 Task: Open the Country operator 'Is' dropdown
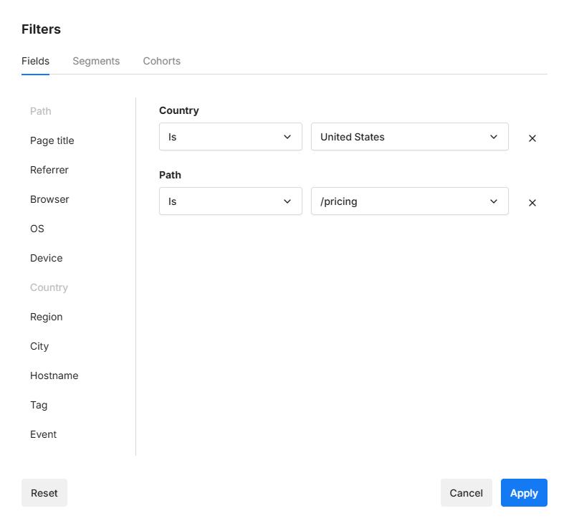(230, 137)
